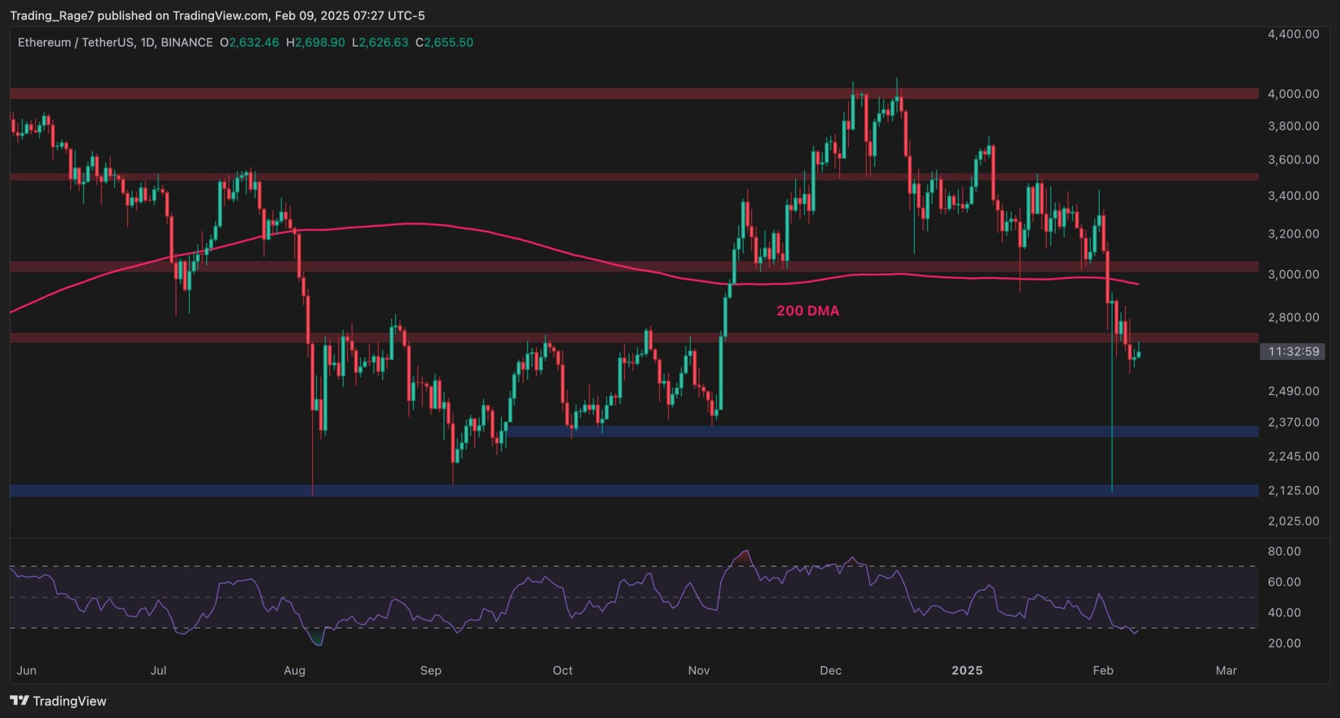The image size is (1340, 718).
Task: Click the 2025 label on time axis
Action: point(967,670)
